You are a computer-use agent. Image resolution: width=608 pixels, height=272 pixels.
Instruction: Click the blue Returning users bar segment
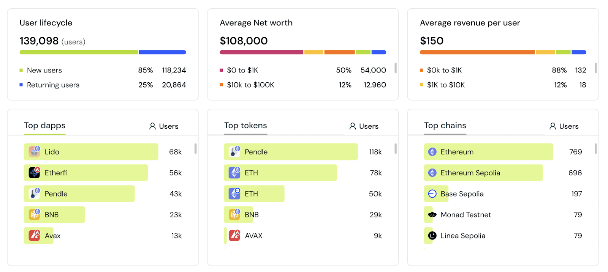point(163,52)
